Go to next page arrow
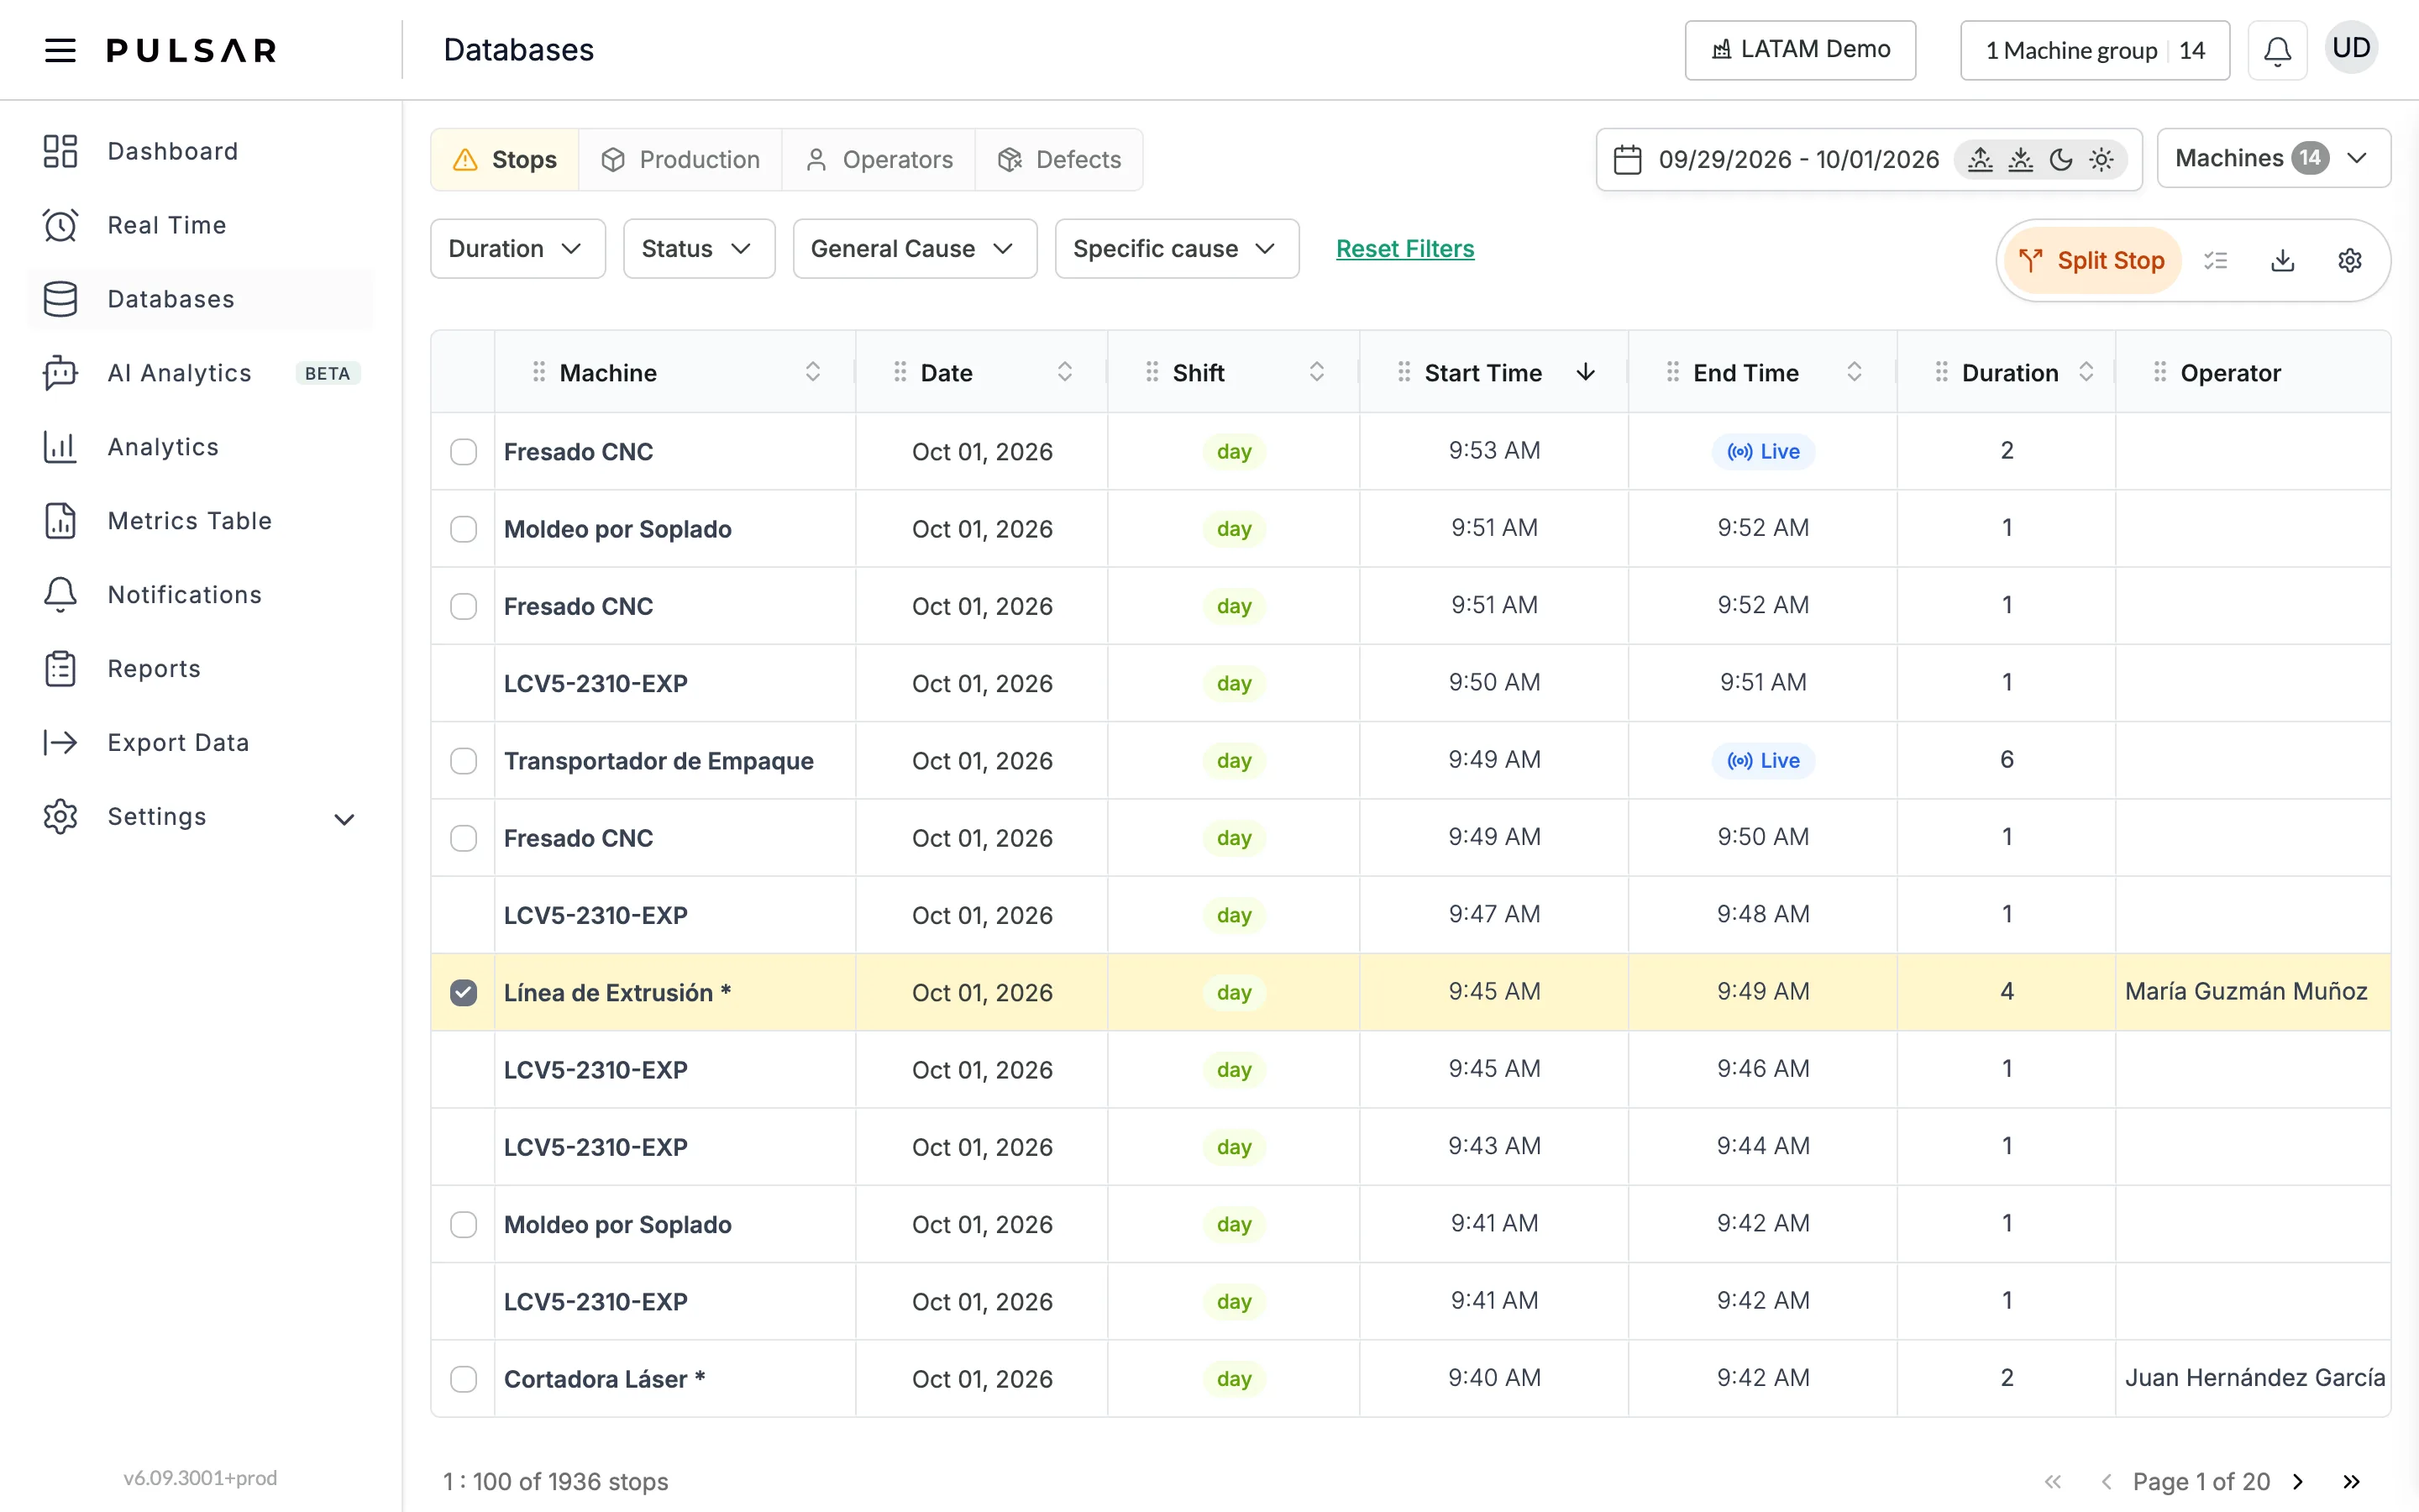Viewport: 2419px width, 1512px height. (x=2298, y=1481)
